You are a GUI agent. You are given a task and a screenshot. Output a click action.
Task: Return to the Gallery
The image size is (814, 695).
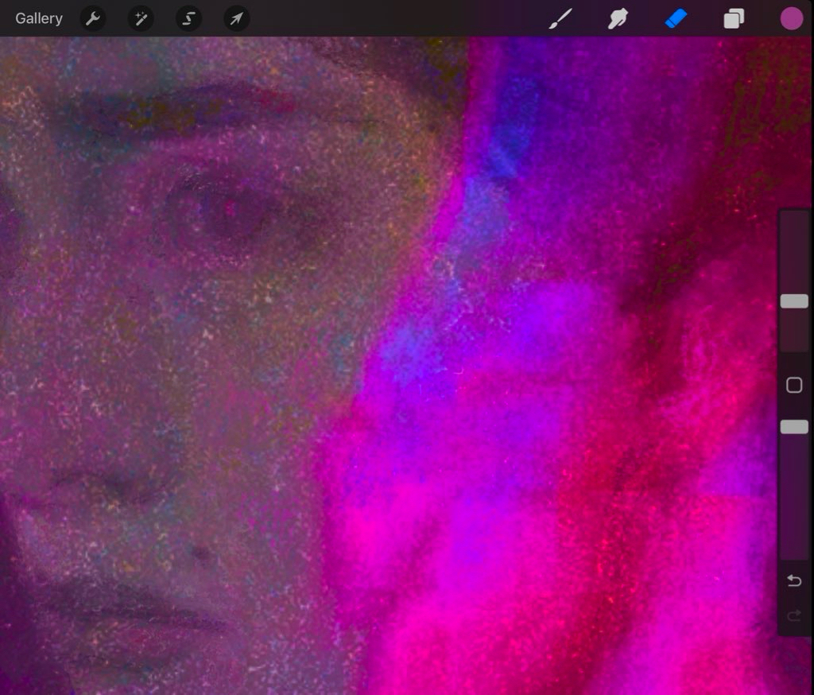pos(39,18)
